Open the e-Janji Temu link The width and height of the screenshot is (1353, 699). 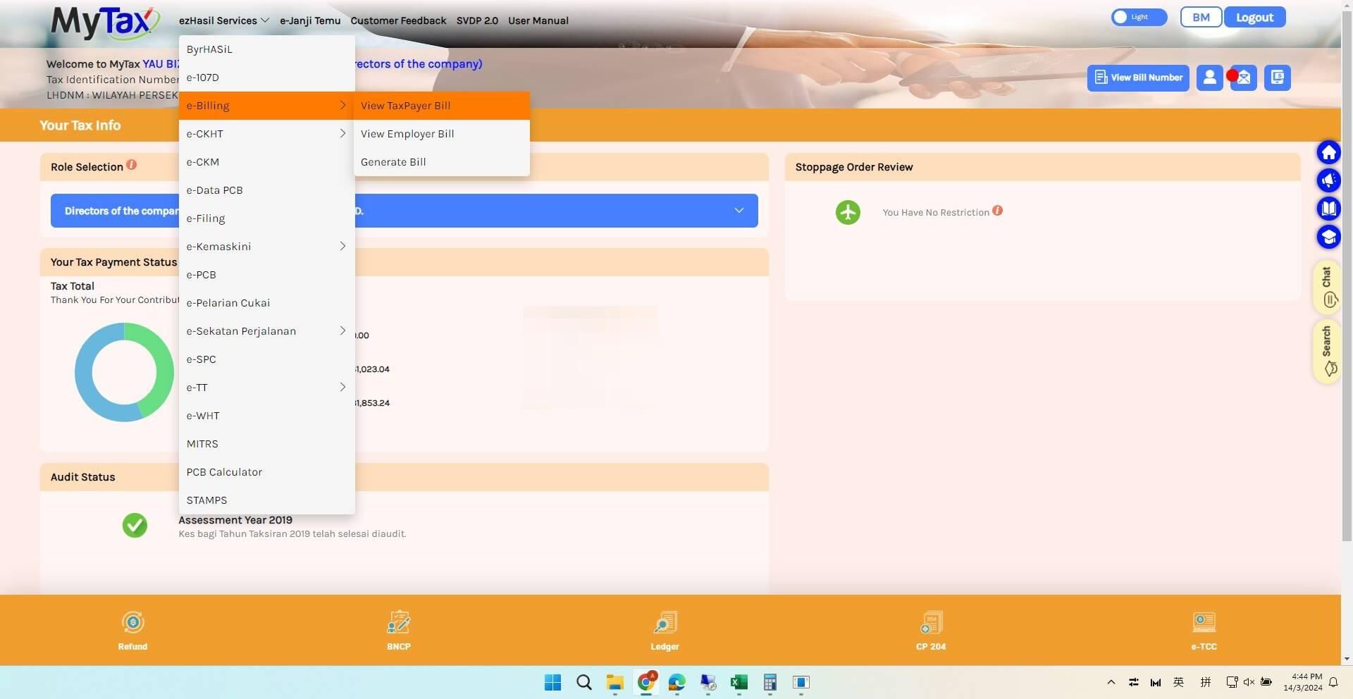pyautogui.click(x=310, y=20)
